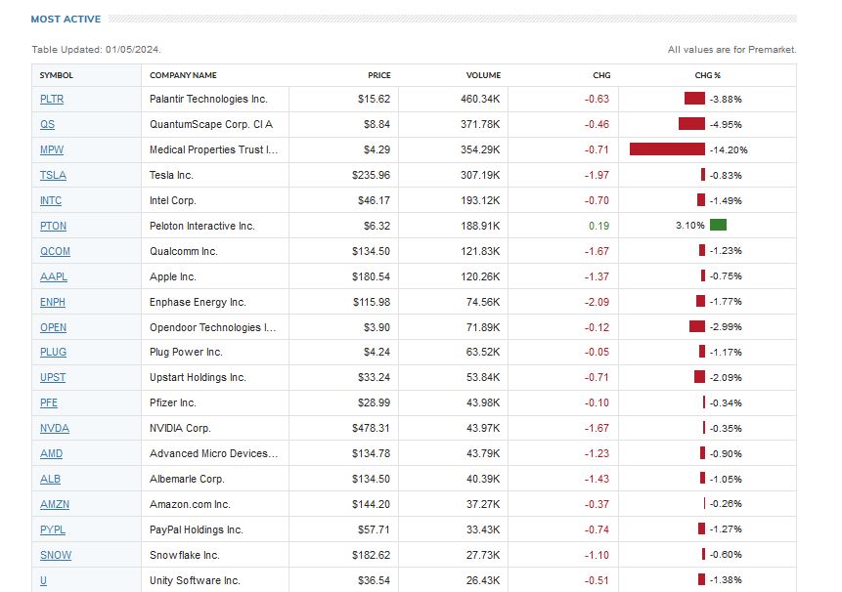Click the PYPL ticker link
Screen dimensions: 842x592
[53, 529]
